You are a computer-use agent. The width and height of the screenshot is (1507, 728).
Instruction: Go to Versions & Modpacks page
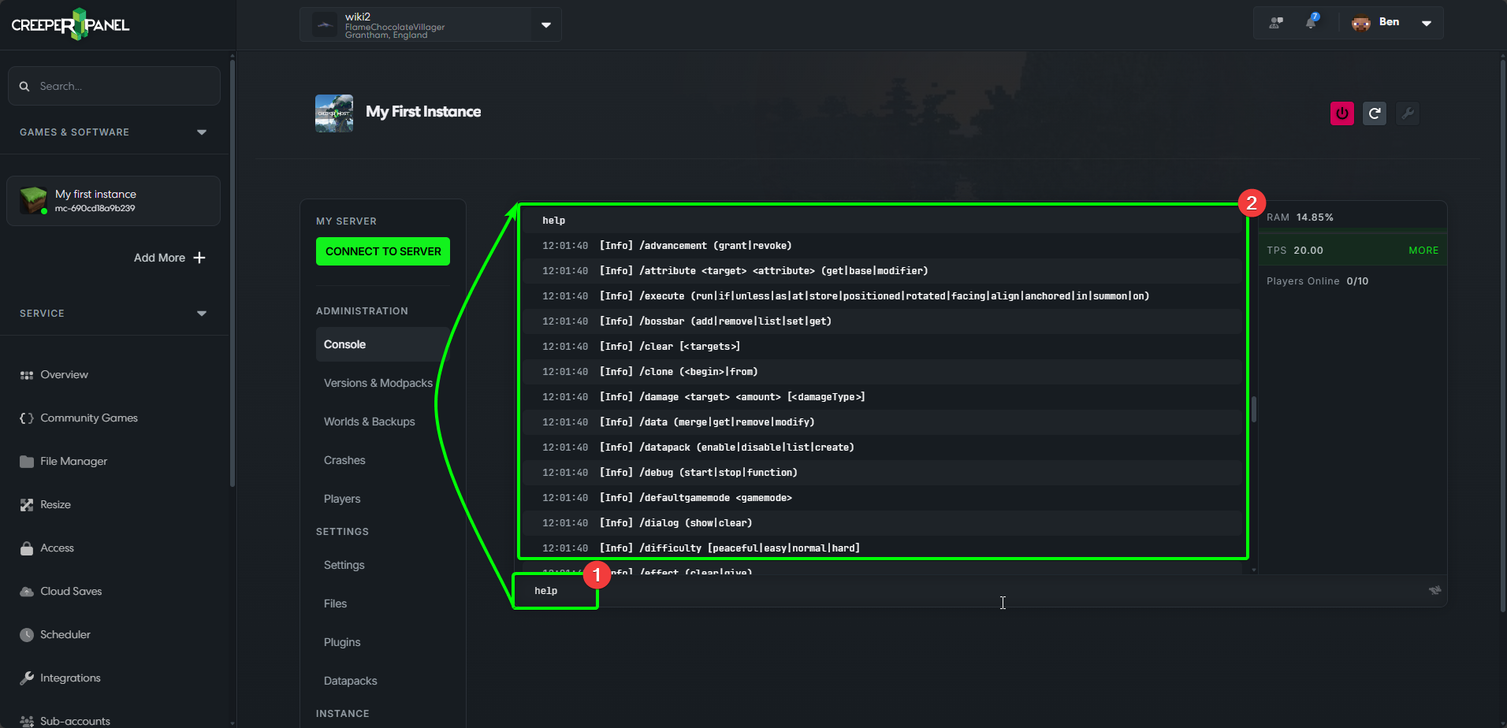click(378, 383)
